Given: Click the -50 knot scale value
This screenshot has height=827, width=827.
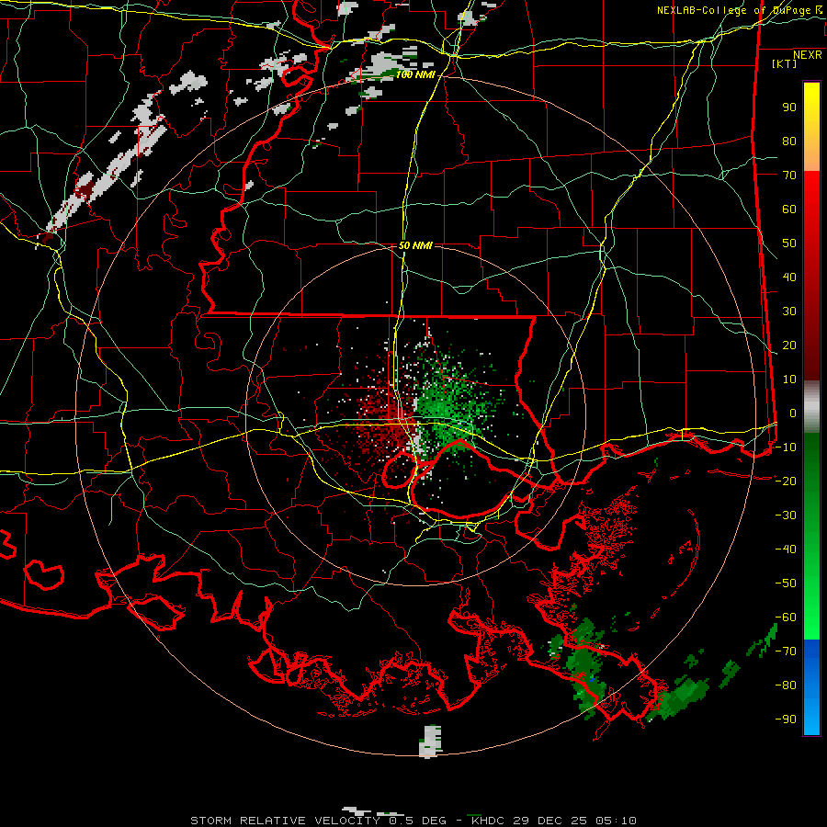Looking at the screenshot, I should click(x=786, y=583).
